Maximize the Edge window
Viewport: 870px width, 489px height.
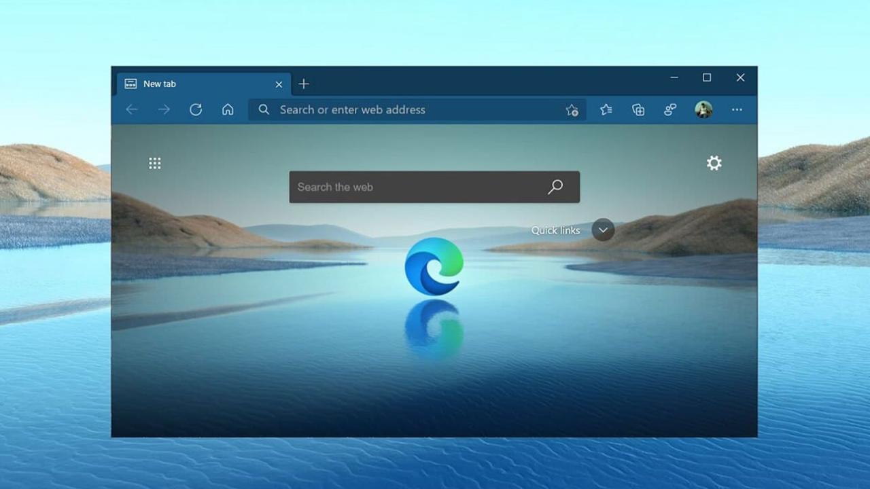(707, 77)
